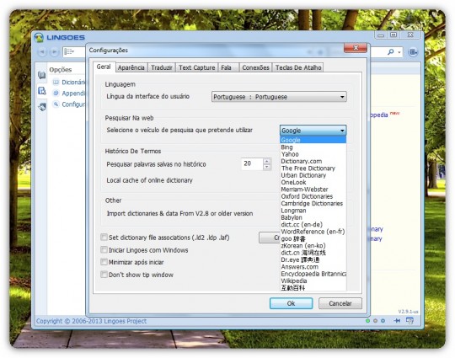Select the last Chinese encyclopedia entry

313,288
